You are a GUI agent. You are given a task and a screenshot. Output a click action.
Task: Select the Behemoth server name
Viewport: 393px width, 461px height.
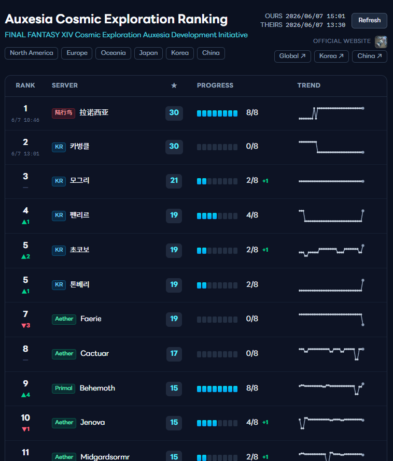tap(97, 388)
